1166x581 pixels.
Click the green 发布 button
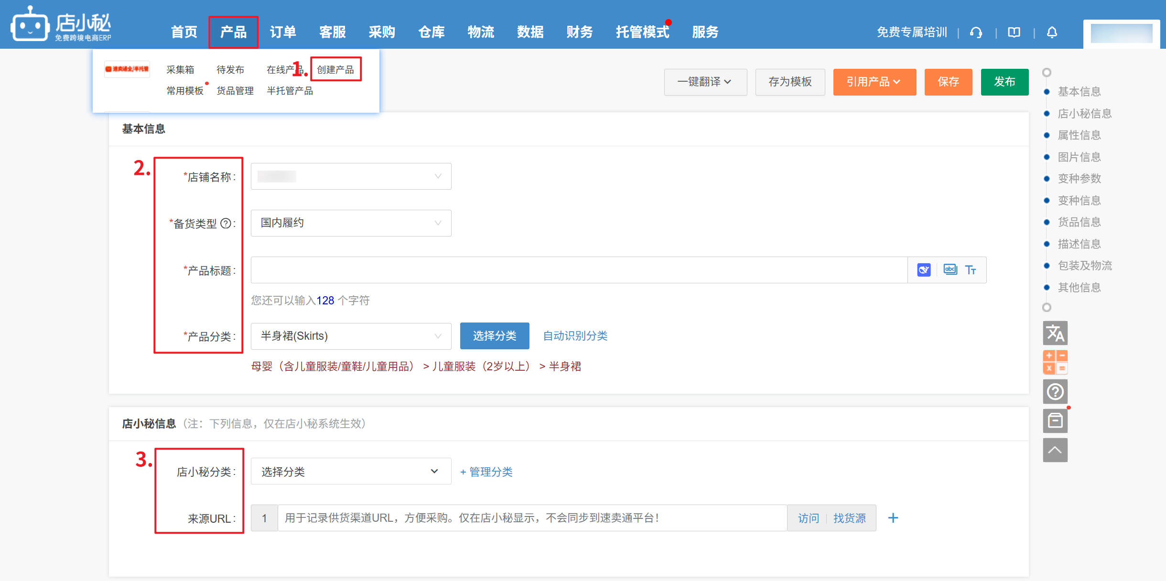[x=1004, y=82]
